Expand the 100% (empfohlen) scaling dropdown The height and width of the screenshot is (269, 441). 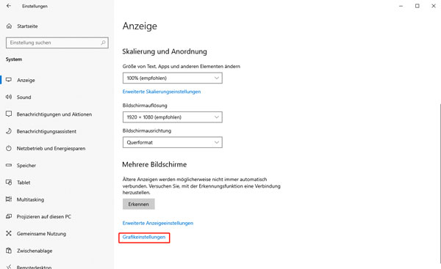(173, 78)
